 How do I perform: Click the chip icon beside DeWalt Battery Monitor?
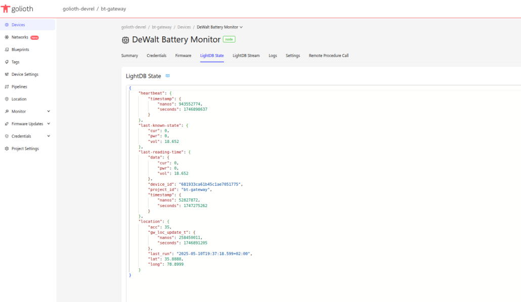click(x=125, y=40)
